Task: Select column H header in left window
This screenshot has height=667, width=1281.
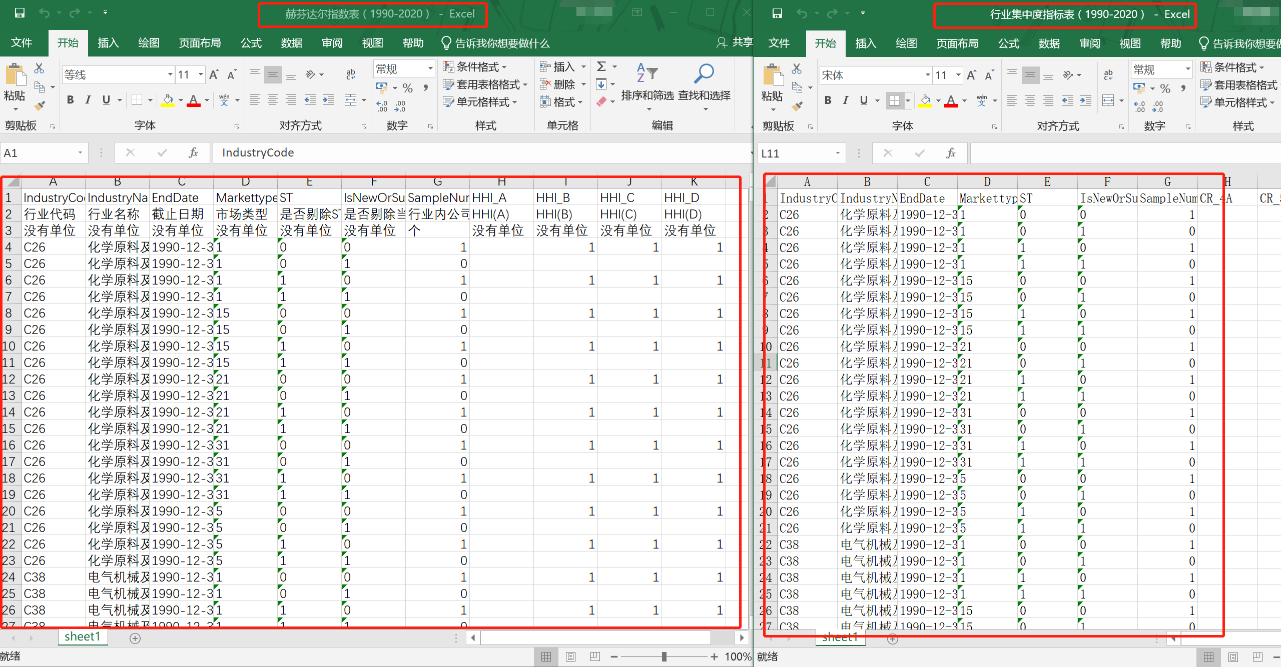Action: point(502,181)
